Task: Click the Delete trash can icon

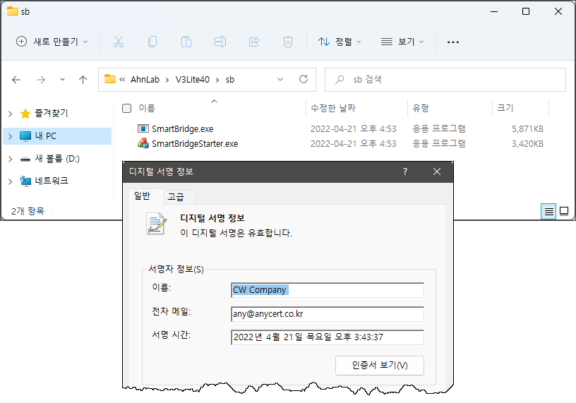Action: (288, 42)
